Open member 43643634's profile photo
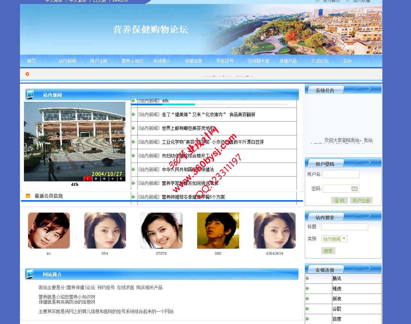The height and width of the screenshot is (324, 411). click(275, 231)
